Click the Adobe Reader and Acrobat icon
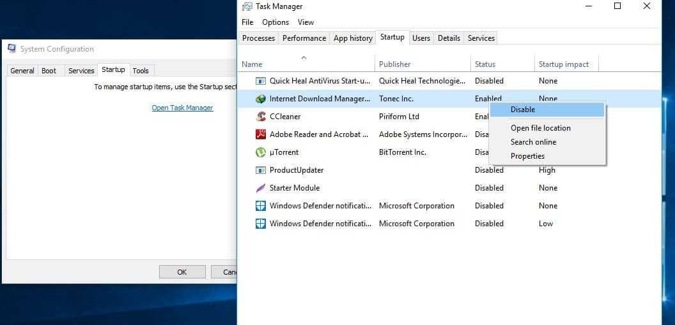The height and width of the screenshot is (325, 675). point(260,134)
